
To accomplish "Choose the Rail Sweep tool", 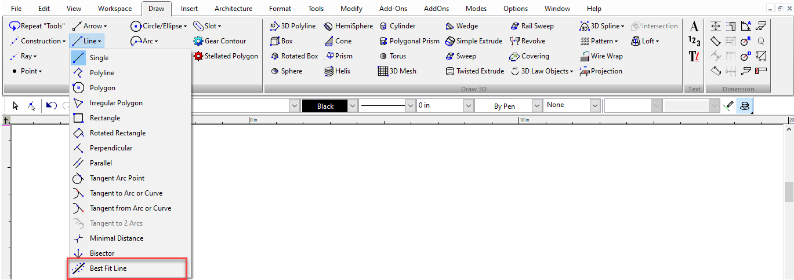I will click(532, 26).
